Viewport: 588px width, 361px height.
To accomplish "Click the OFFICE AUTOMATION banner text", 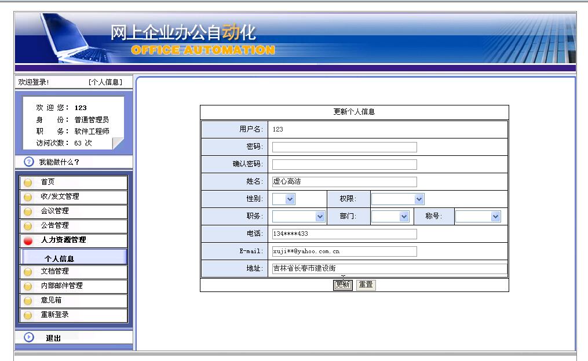I will point(203,50).
